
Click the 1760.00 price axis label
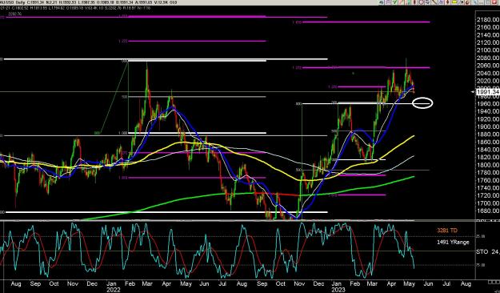488,180
